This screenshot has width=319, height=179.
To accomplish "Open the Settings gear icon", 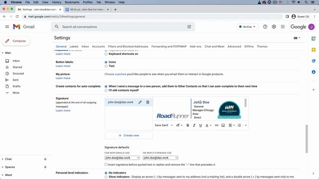I will (x=274, y=26).
